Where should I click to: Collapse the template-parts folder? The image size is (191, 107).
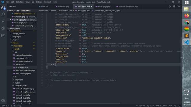pyautogui.click(x=21, y=86)
